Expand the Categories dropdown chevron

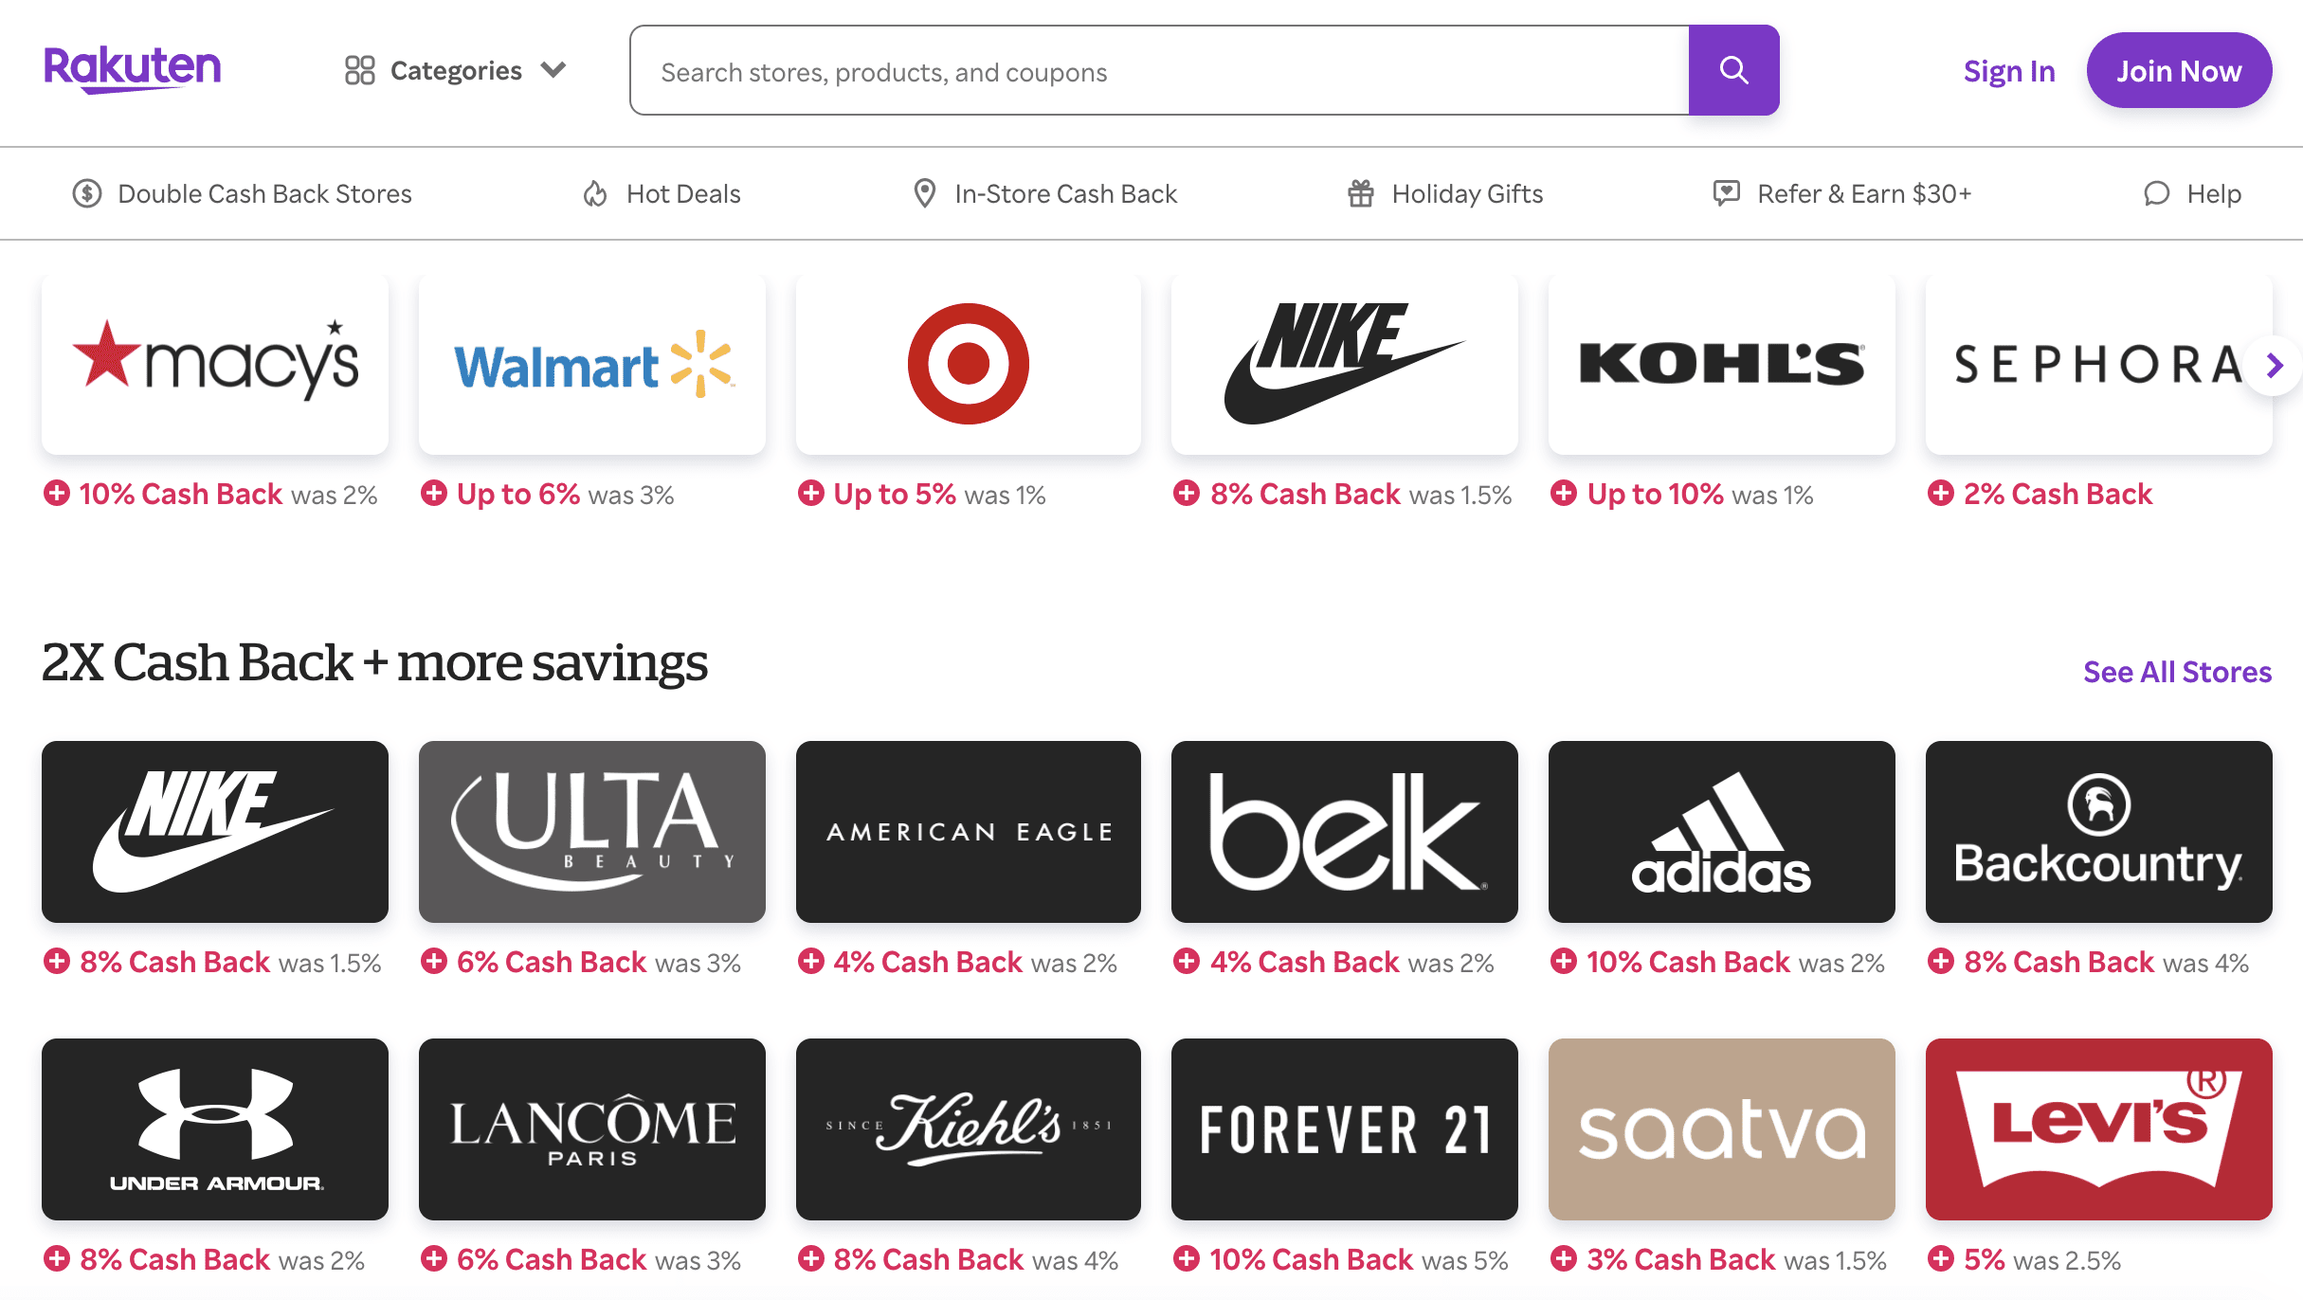(553, 70)
